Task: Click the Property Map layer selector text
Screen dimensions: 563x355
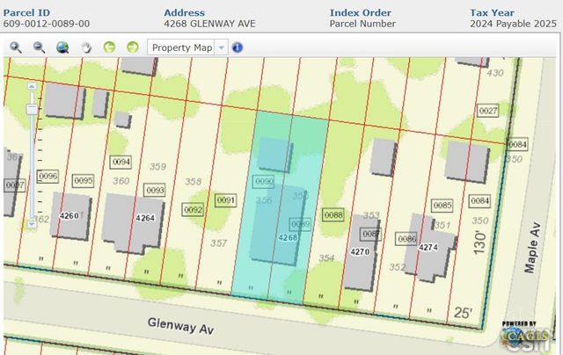Action: [181, 46]
